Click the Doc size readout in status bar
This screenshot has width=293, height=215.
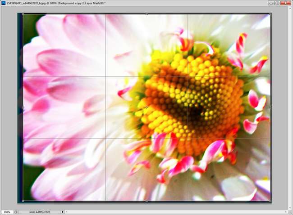tap(39, 212)
